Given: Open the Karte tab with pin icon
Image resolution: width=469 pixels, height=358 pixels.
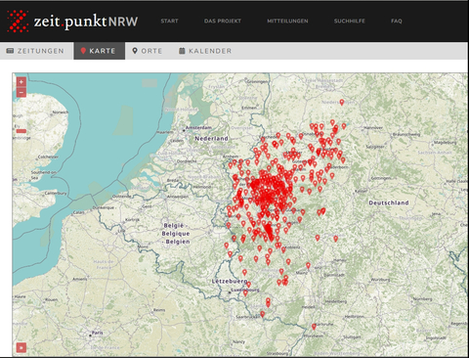Looking at the screenshot, I should point(99,51).
